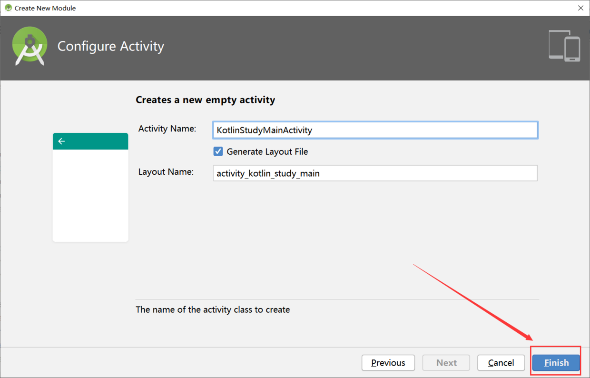This screenshot has height=378, width=590.
Task: Click 'Creates a new empty activity' text
Action: pyautogui.click(x=206, y=100)
